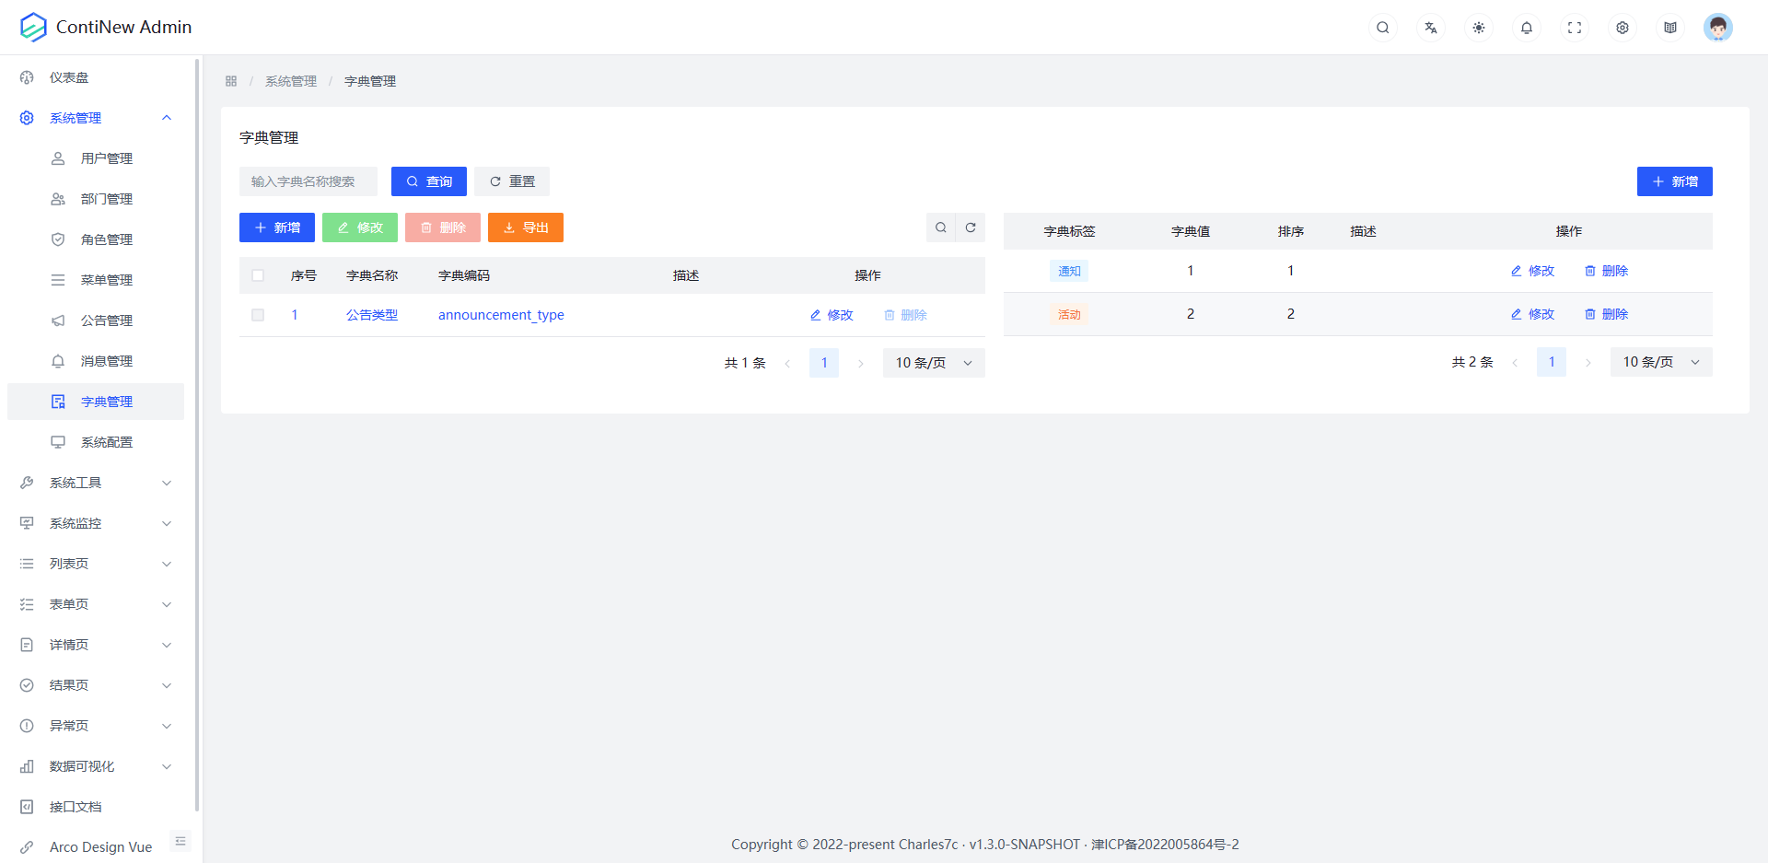Open the page size dropdown in left table
Viewport: 1768px width, 863px height.
pyautogui.click(x=933, y=363)
